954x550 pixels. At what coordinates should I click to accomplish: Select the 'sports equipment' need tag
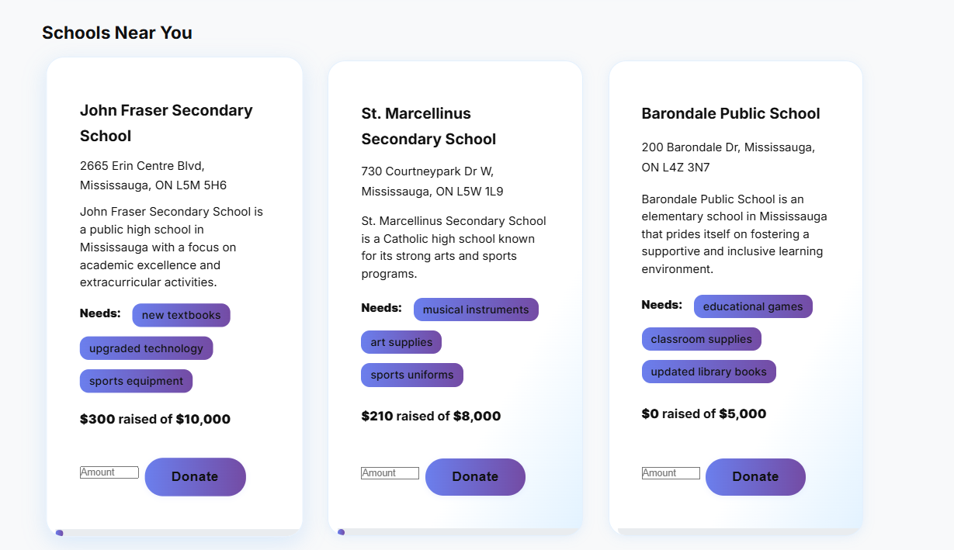[x=136, y=381]
